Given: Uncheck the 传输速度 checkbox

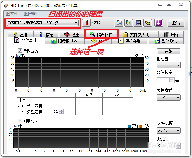Looking at the screenshot, I should tap(20, 50).
